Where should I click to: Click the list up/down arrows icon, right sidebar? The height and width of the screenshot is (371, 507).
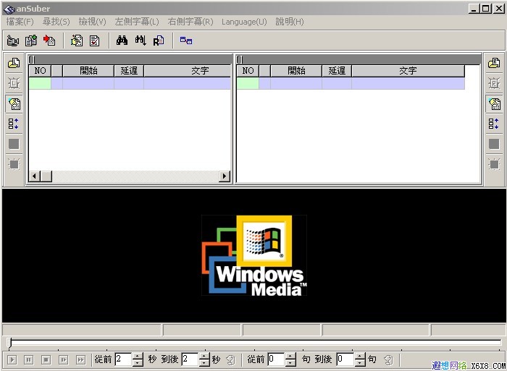coord(494,124)
